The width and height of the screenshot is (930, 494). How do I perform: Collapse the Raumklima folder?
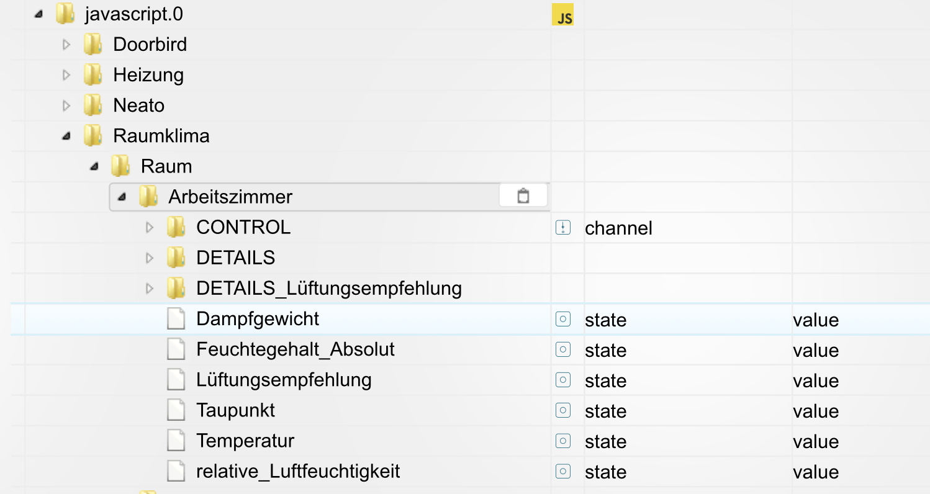pos(66,136)
